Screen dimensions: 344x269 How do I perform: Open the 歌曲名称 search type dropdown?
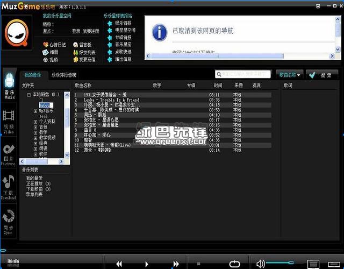[290, 74]
